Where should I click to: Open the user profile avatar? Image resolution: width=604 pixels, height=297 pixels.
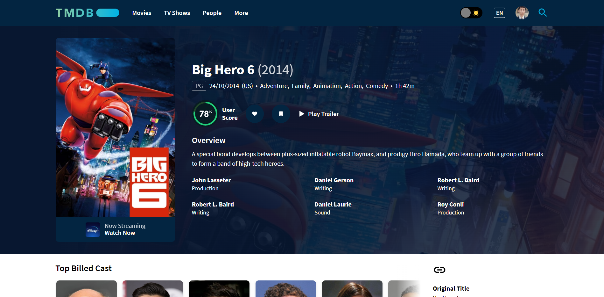(x=522, y=13)
